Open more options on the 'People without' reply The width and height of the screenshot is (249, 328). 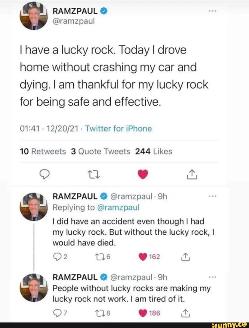coord(212,277)
